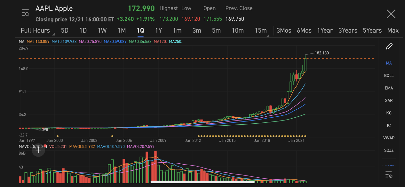Select the 1W timeframe tab

[x=102, y=31]
